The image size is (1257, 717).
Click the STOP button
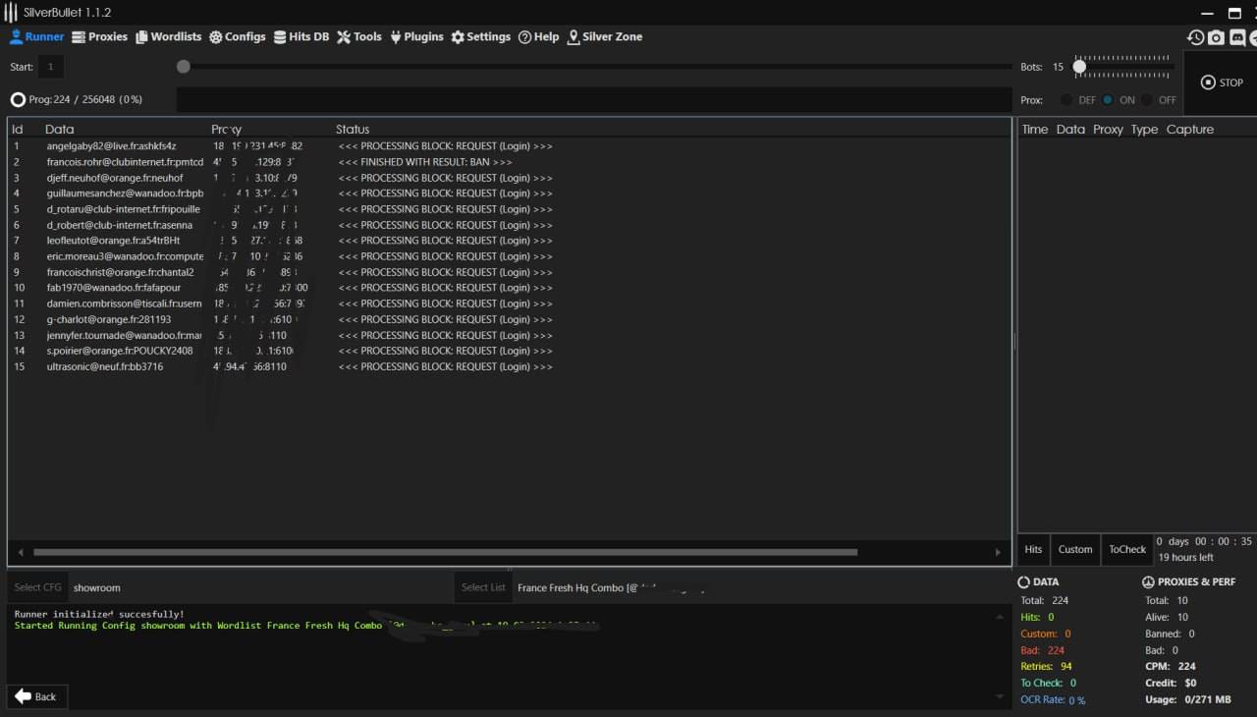[x=1222, y=83]
